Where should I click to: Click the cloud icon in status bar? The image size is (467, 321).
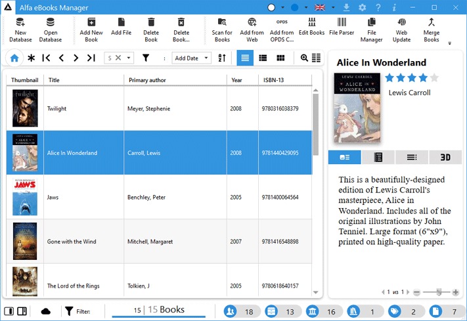[x=46, y=311]
